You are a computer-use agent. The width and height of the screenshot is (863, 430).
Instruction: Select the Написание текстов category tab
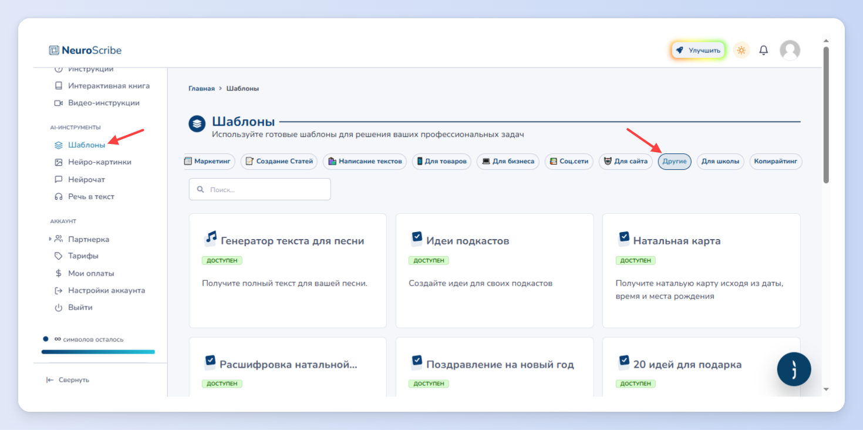click(365, 162)
